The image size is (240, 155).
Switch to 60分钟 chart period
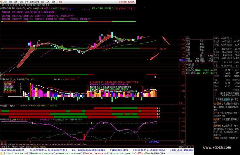click(29, 5)
